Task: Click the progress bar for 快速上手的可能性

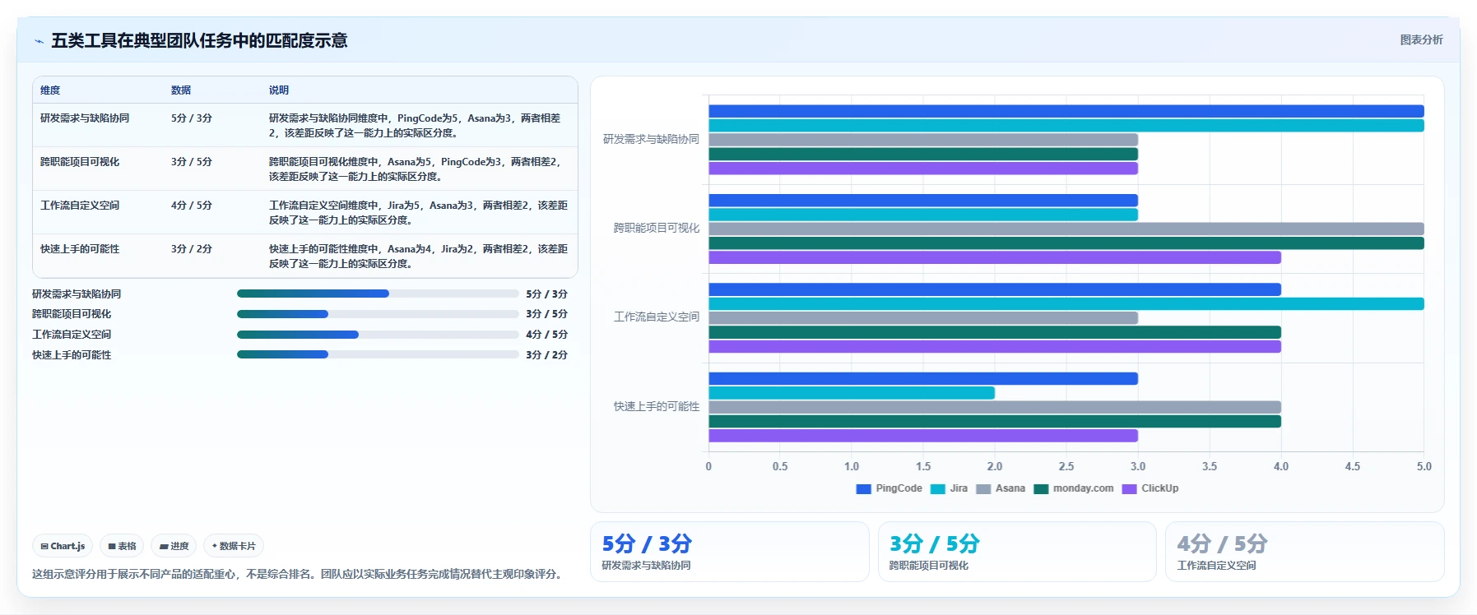Action: [378, 355]
